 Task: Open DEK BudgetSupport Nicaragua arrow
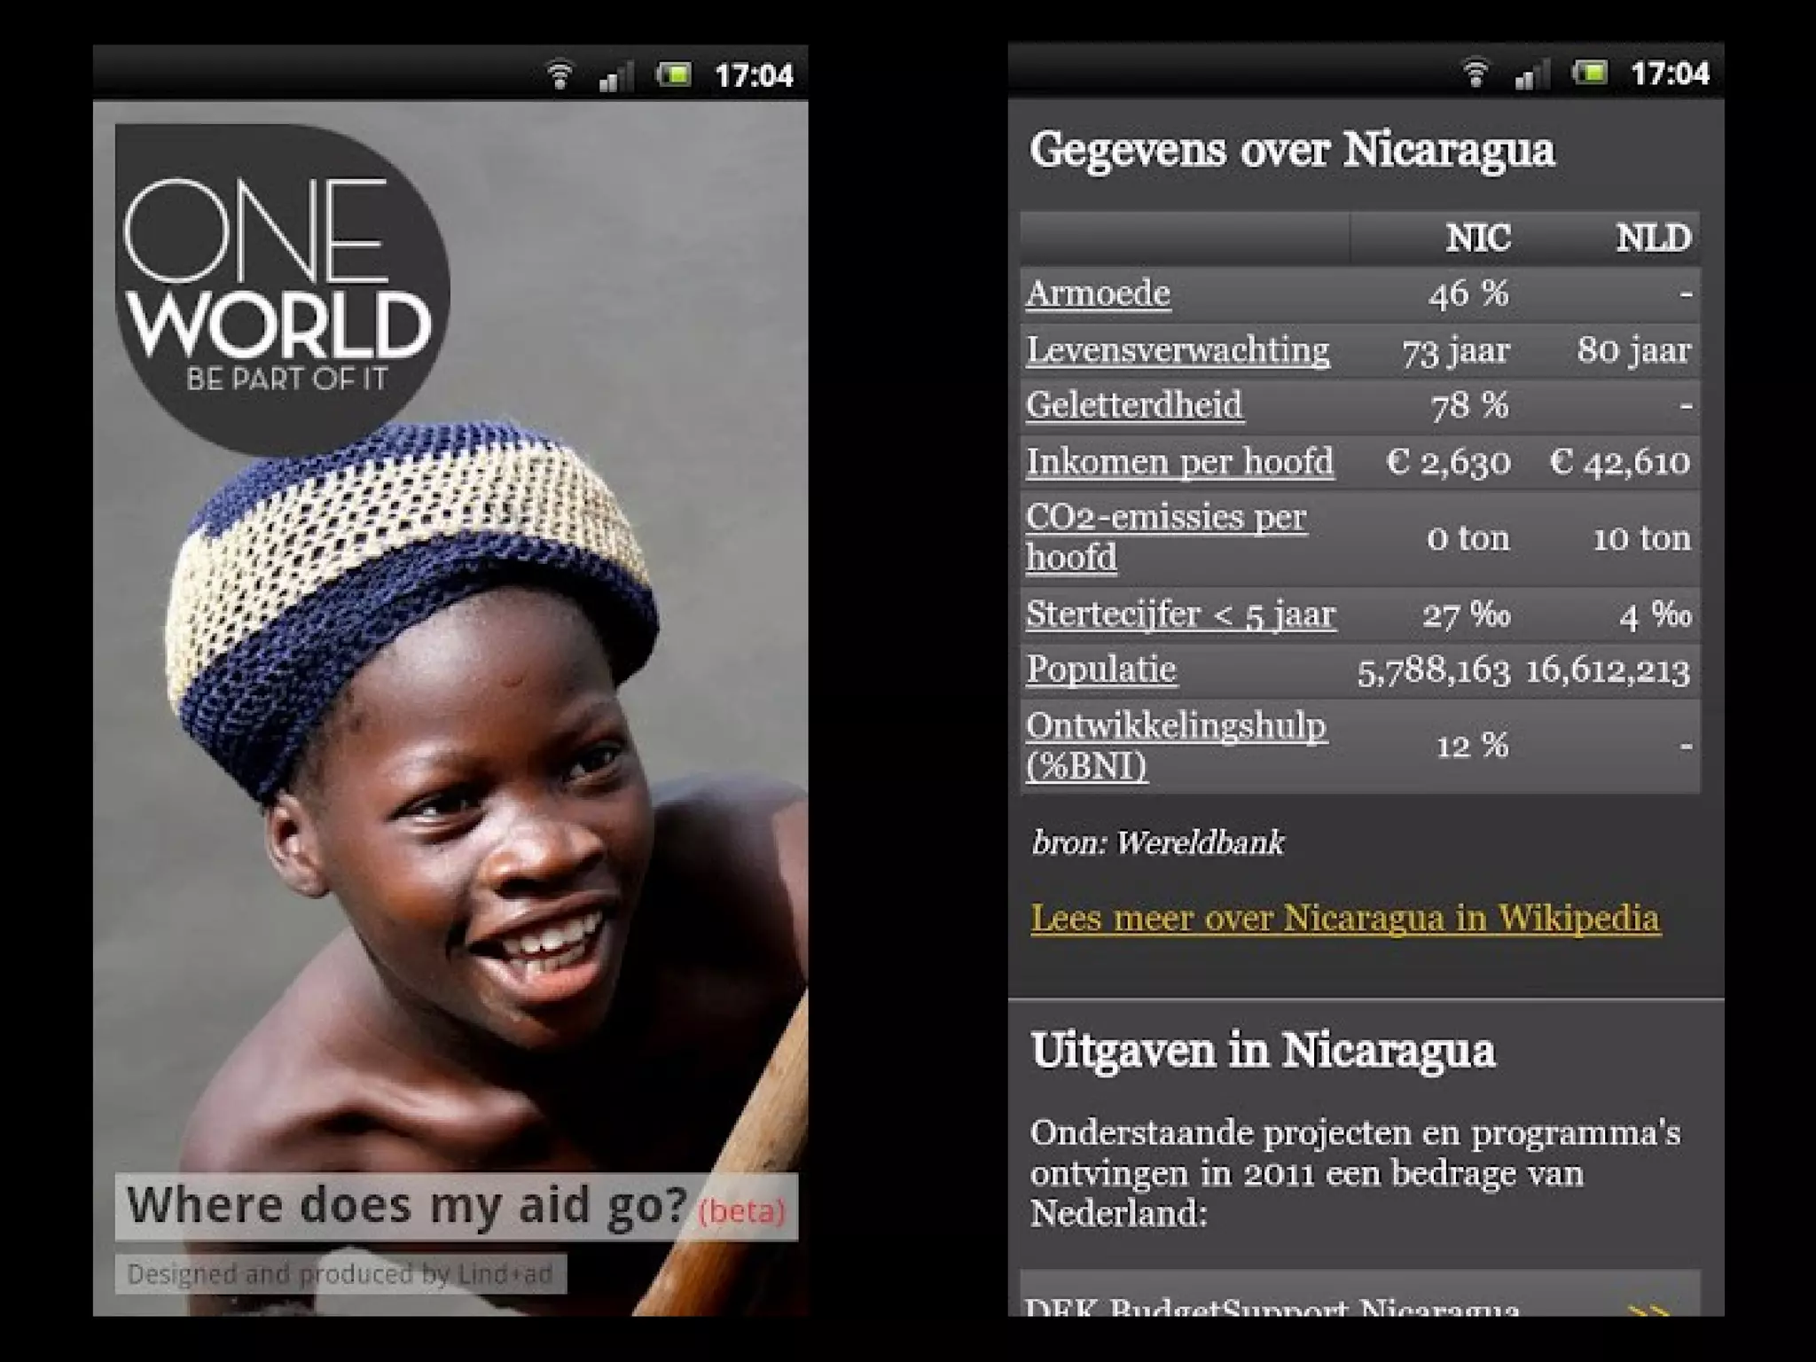(x=1648, y=1308)
